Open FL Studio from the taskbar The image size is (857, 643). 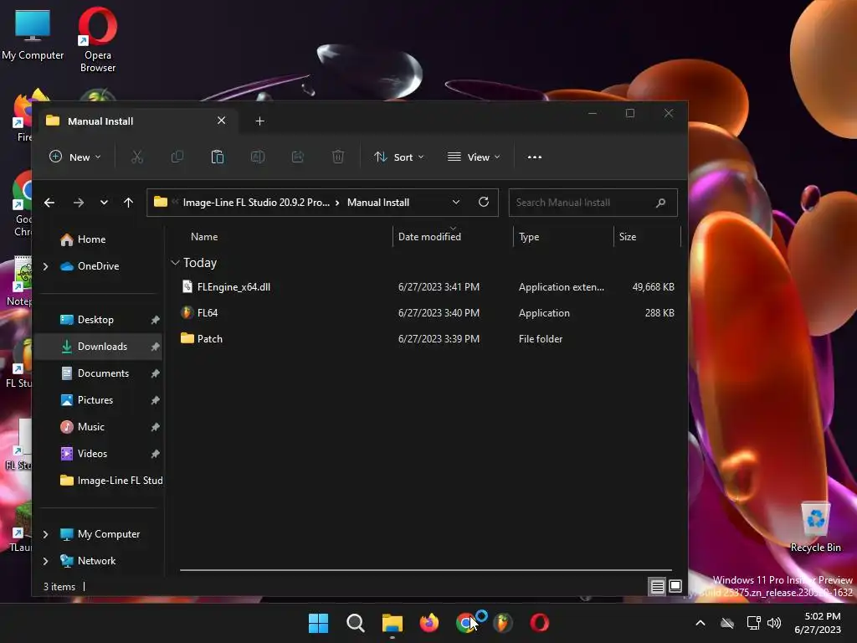click(x=503, y=623)
